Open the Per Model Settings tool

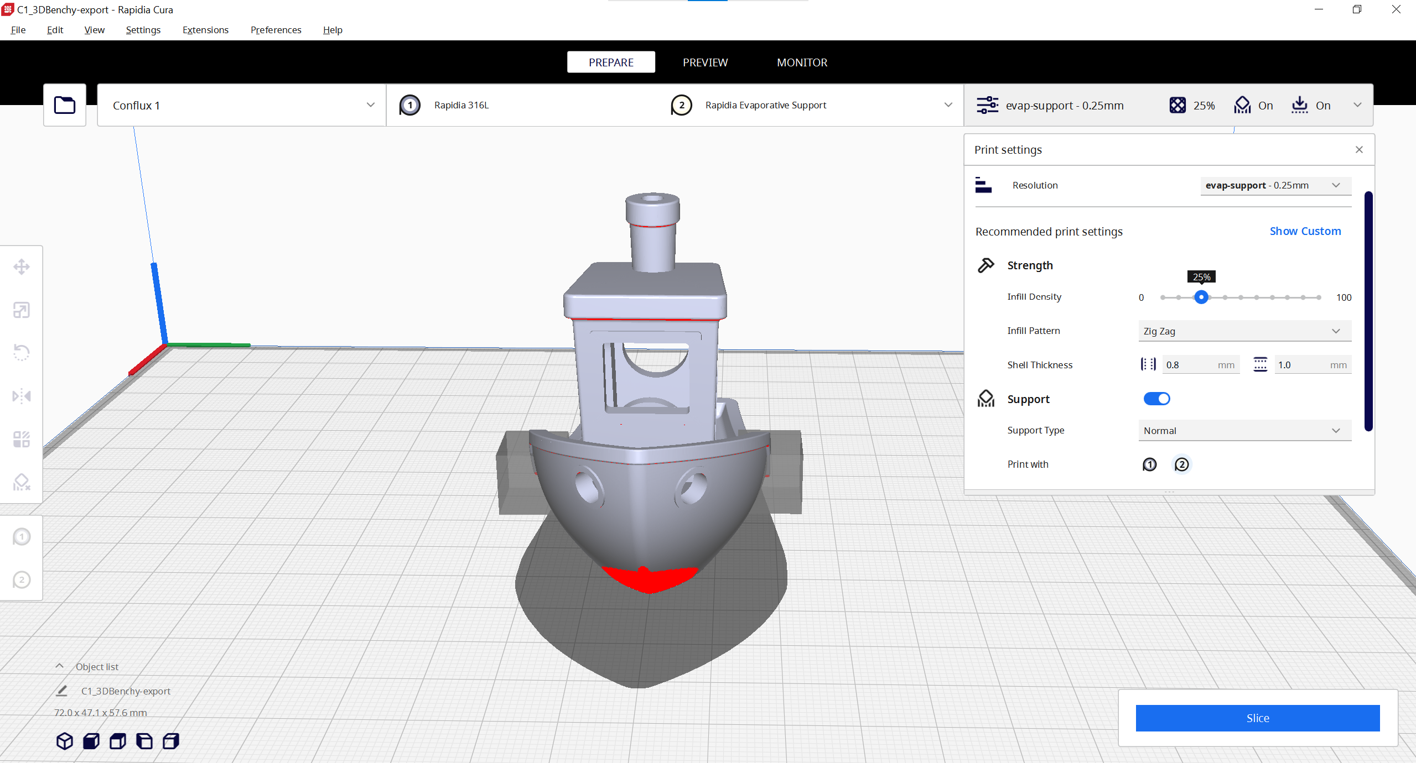pos(22,440)
